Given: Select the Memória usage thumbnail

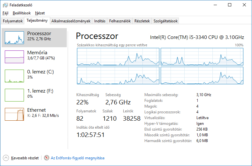Looking at the screenshot, I should click(x=14, y=57).
